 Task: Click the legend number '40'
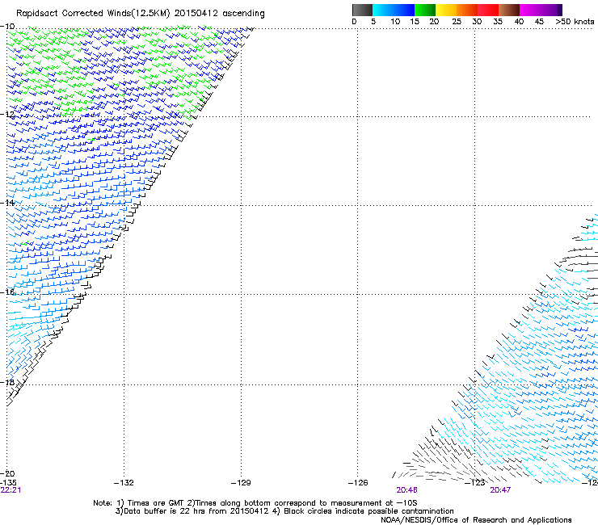pyautogui.click(x=519, y=22)
